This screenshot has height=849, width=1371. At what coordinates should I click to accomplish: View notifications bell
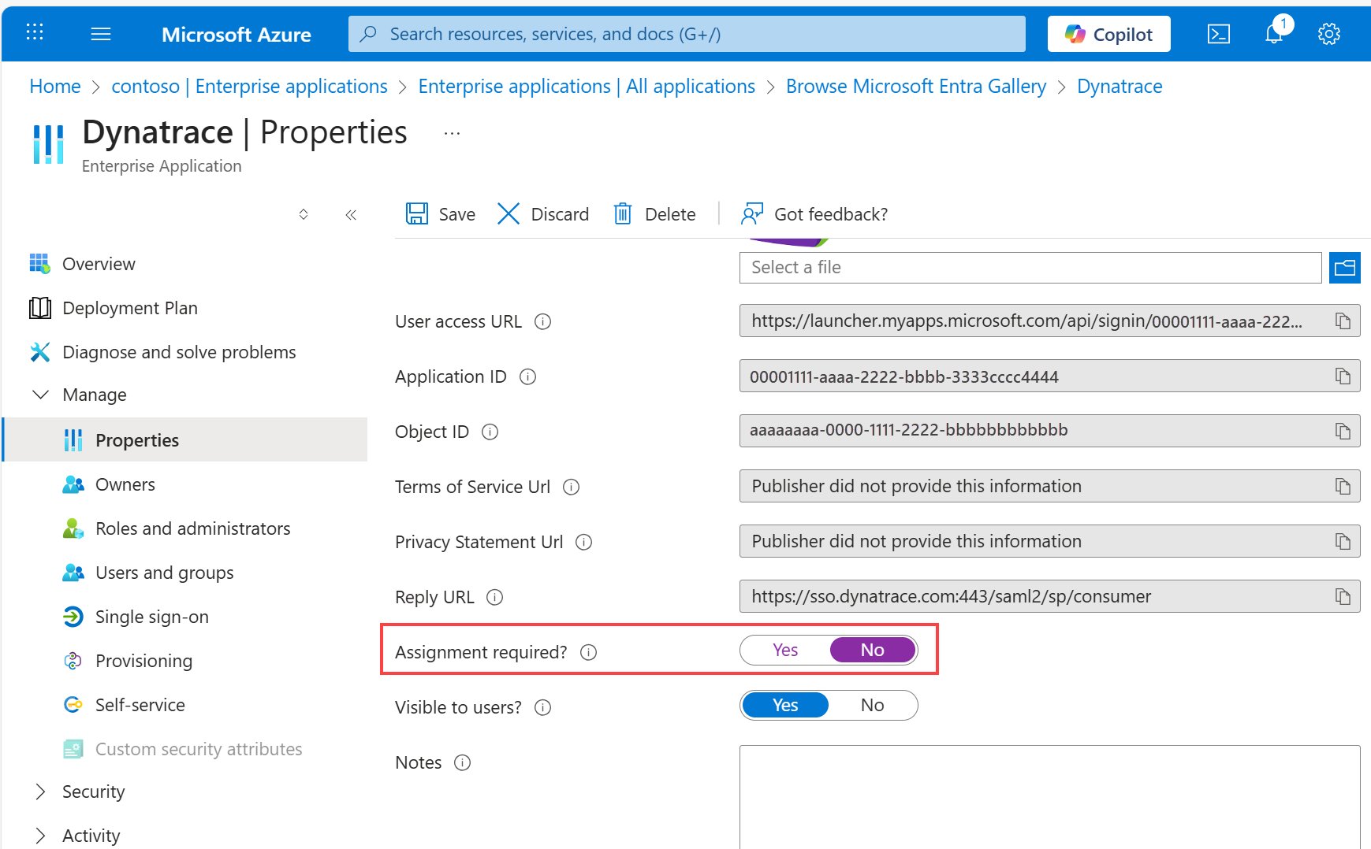coord(1274,33)
